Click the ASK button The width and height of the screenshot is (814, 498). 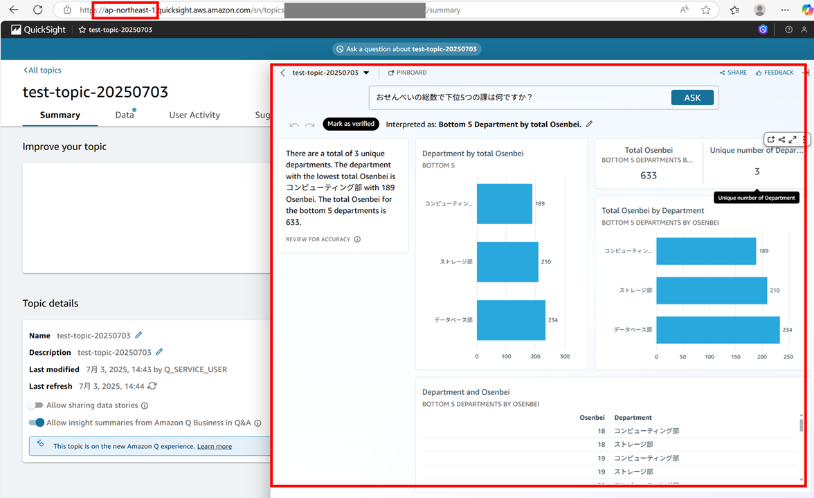[692, 98]
